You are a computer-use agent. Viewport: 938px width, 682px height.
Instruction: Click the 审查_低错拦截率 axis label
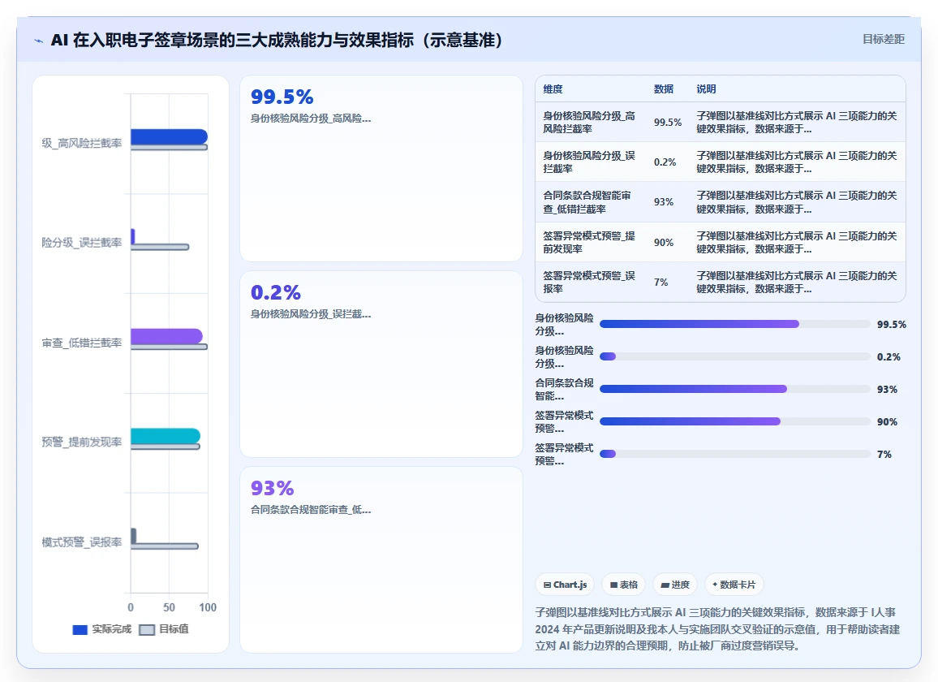coord(81,343)
